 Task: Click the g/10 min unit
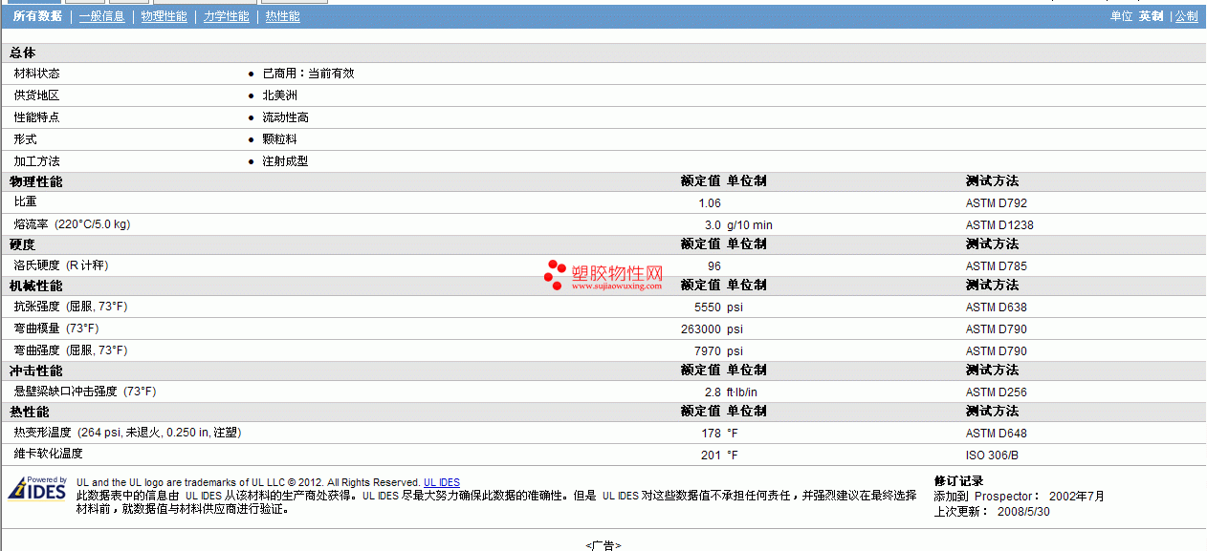pyautogui.click(x=750, y=225)
